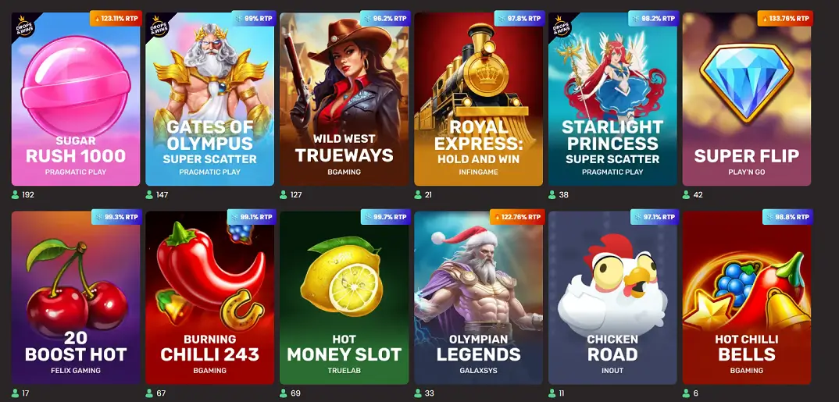Open the Olympian Legends game card
The width and height of the screenshot is (839, 402).
coord(478,297)
